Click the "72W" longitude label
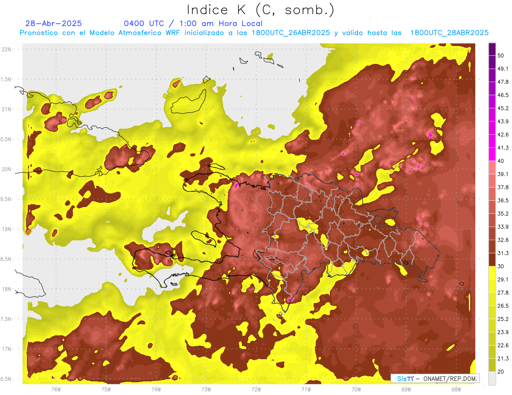The image size is (512, 395). (256, 389)
